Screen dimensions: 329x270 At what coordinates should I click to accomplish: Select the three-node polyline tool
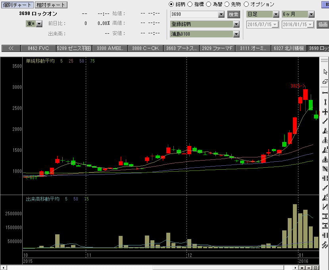(325, 188)
